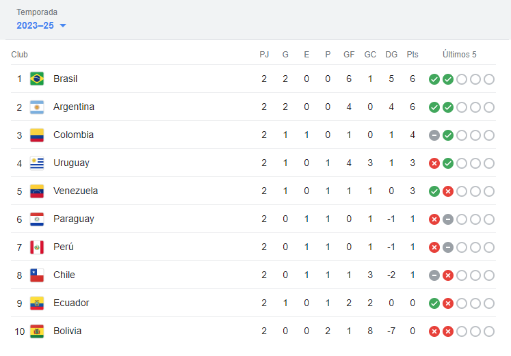Click the Uruguay flag icon

tap(37, 163)
